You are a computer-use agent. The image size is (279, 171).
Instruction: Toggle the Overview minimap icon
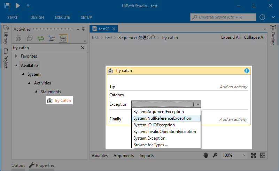pos(263,155)
